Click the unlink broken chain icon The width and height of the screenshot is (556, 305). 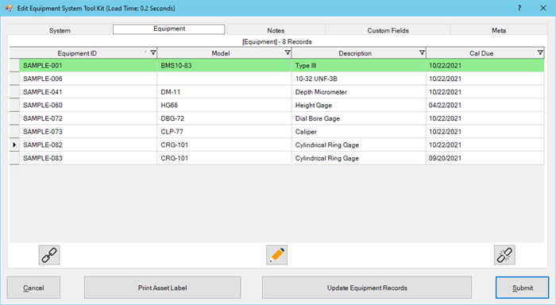[504, 255]
